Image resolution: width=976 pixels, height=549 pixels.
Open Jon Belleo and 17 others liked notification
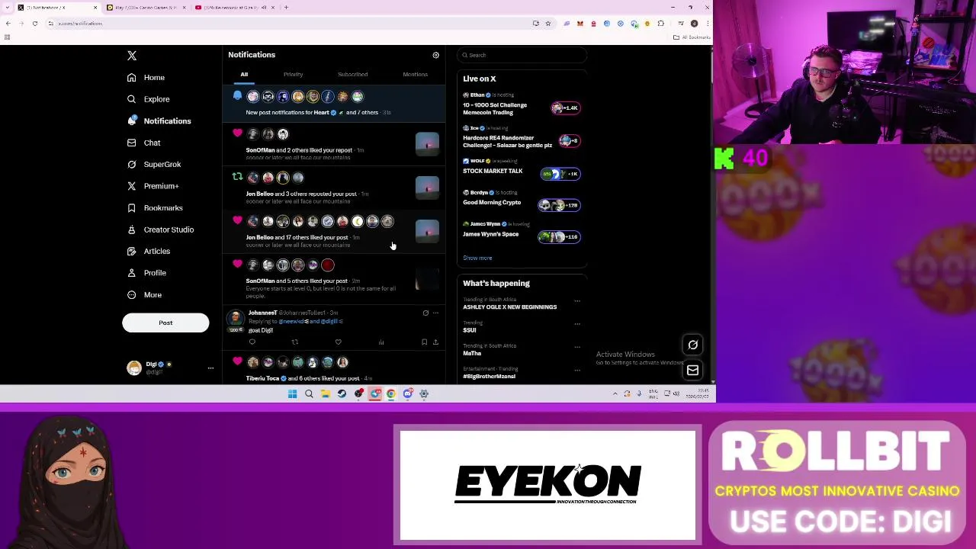point(334,231)
